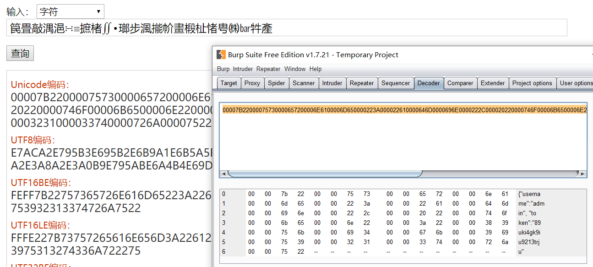Switch to the Sequencer tab
The height and width of the screenshot is (267, 593).
click(396, 83)
